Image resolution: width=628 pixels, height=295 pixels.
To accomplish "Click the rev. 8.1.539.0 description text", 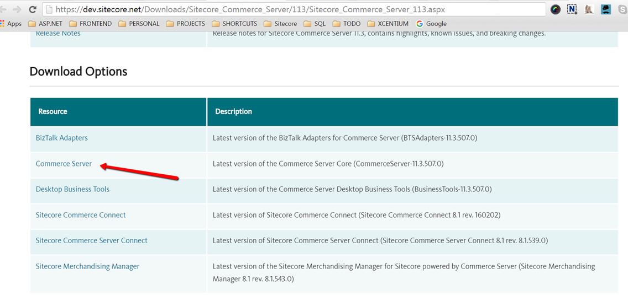I will pos(380,240).
